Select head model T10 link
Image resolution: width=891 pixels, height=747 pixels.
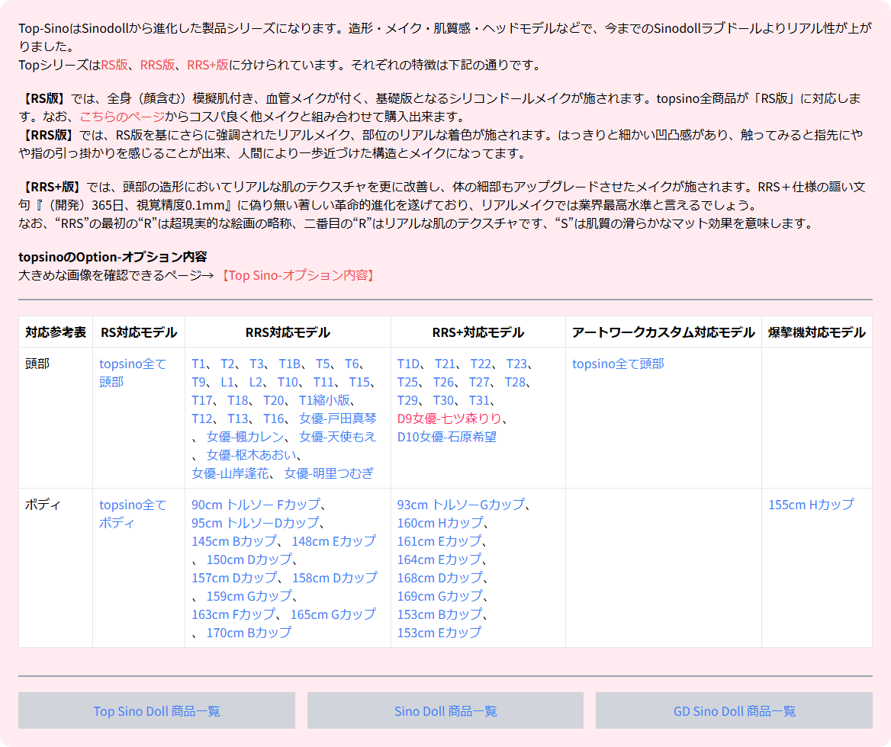point(288,382)
